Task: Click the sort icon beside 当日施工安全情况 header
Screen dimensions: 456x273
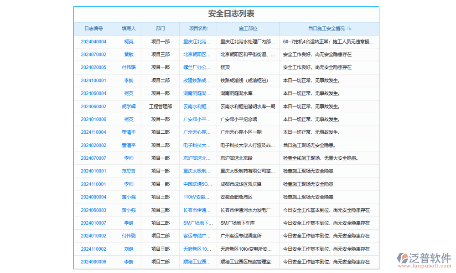Action: click(349, 28)
